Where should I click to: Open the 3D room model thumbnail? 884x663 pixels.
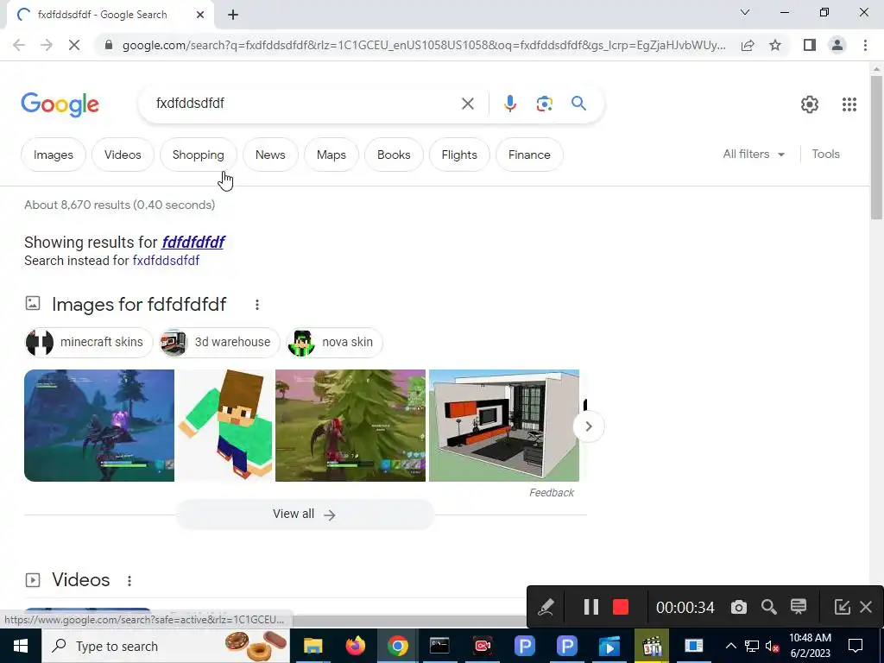click(504, 426)
